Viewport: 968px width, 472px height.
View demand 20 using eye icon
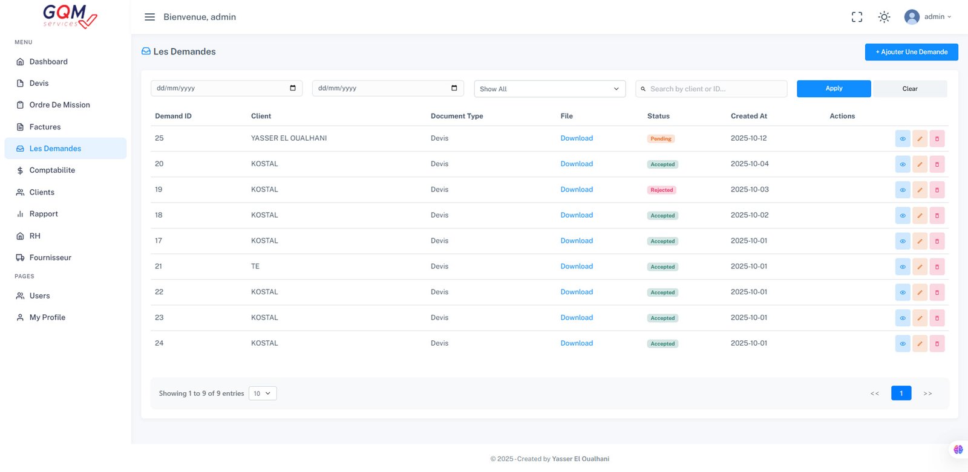(x=903, y=164)
